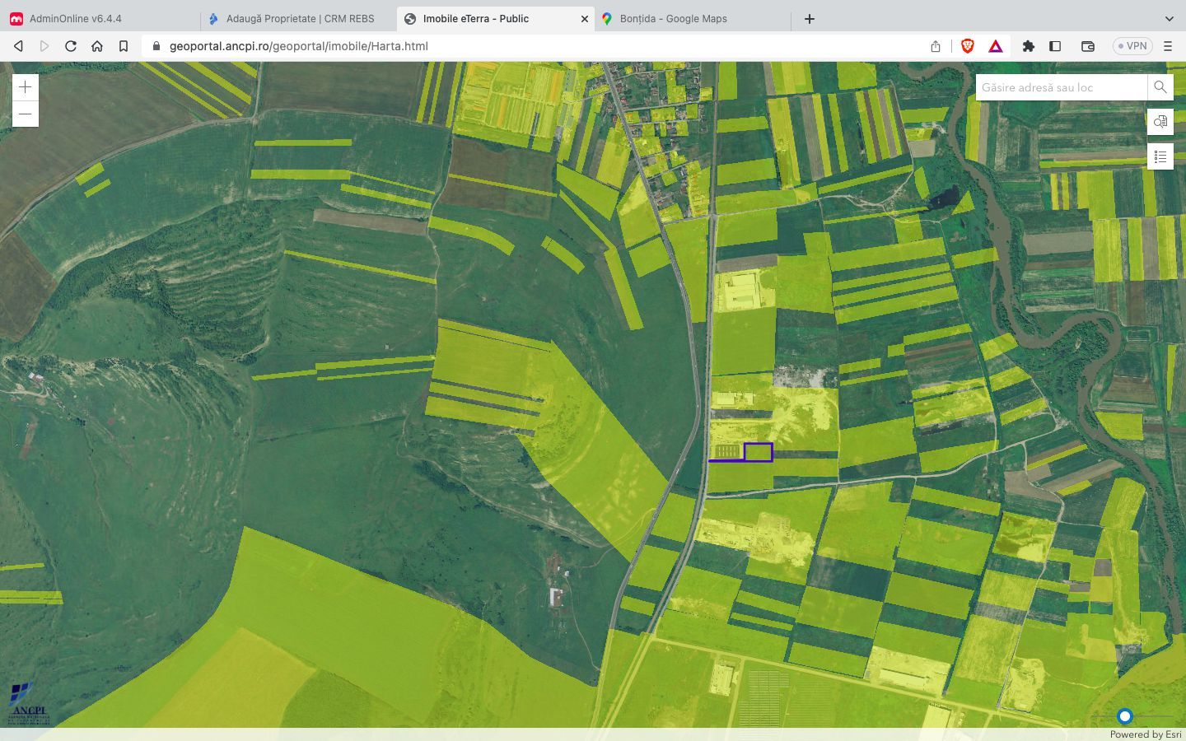Focus the 'Găsire adresă sau loc' search field
This screenshot has height=741, width=1186.
(1061, 87)
